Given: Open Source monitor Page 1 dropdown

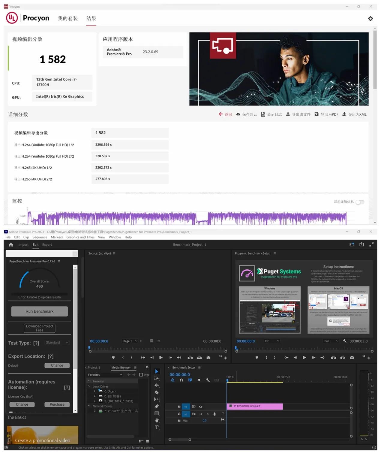Looking at the screenshot, I should click(130, 341).
